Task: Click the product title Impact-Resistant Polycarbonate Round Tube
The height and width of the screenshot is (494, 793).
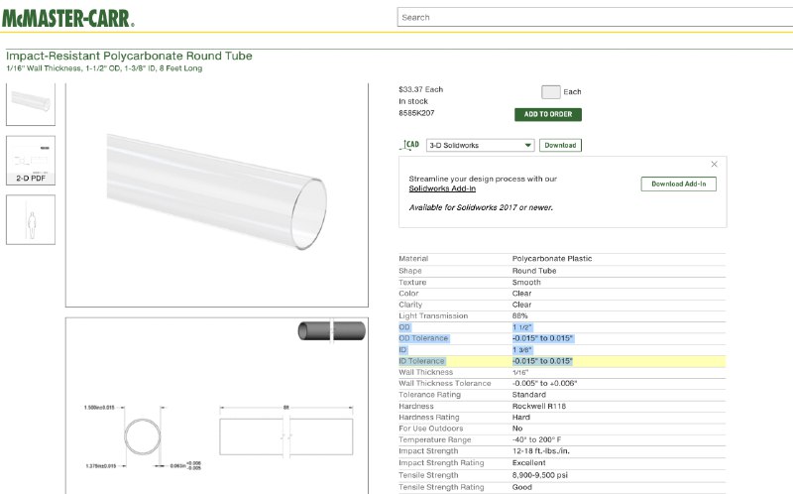Action: [129, 56]
